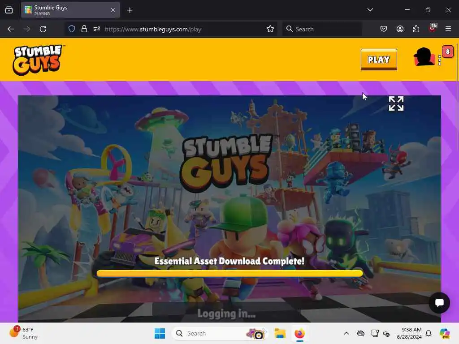Open the profile avatar silhouette
Screen dimensions: 459x344
pos(424,56)
